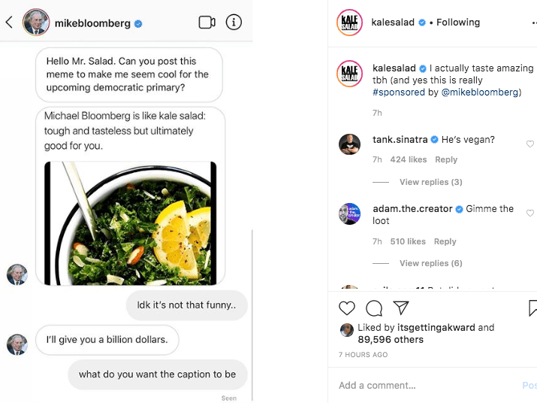This screenshot has width=537, height=403.
Task: Go back using the left chevron arrow
Action: [x=9, y=23]
